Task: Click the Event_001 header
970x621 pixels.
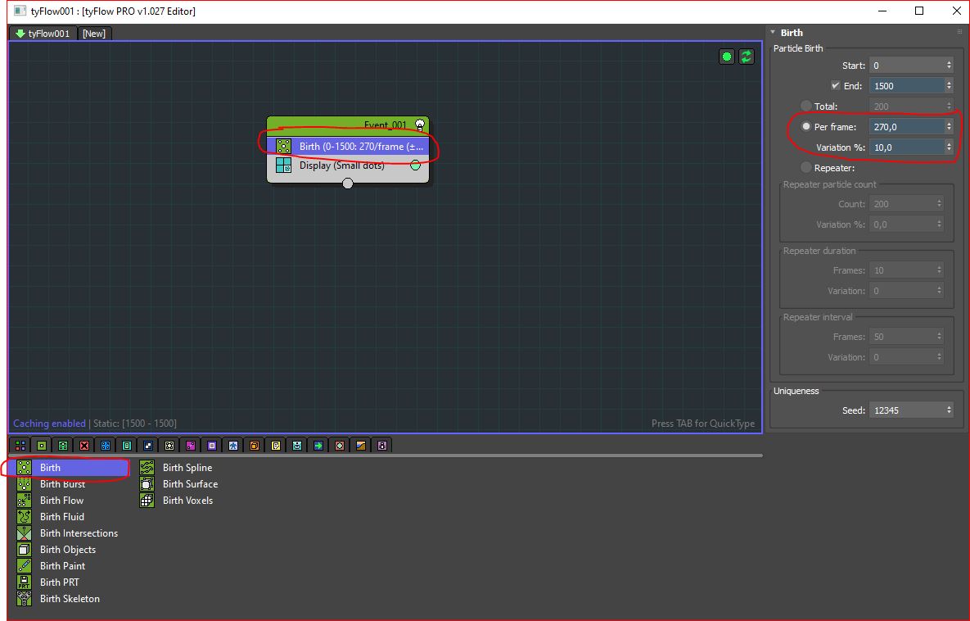Action: pos(348,125)
